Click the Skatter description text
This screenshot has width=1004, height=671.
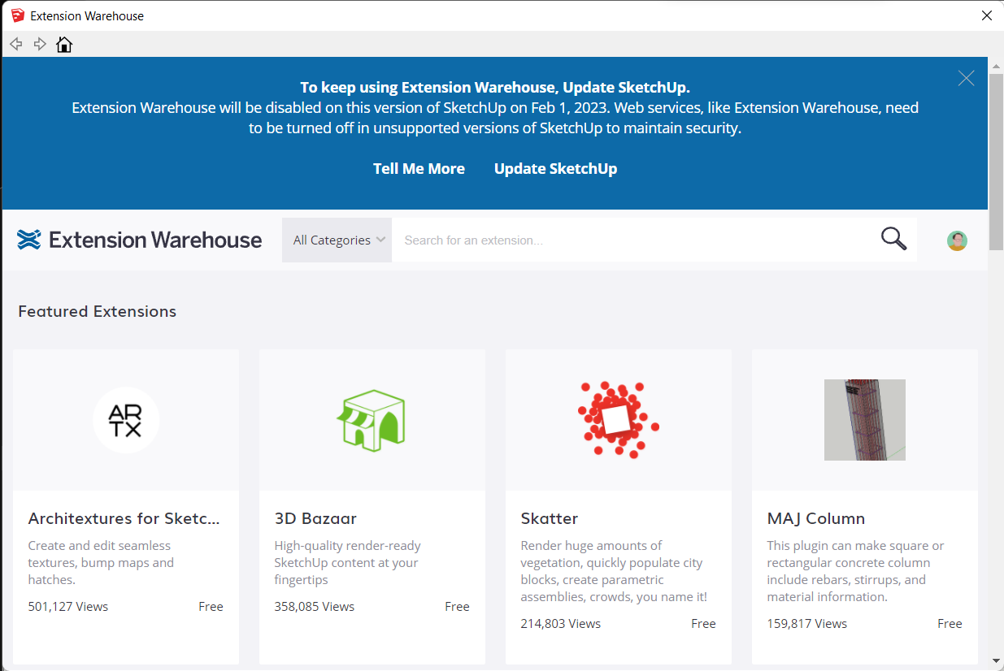tap(614, 571)
